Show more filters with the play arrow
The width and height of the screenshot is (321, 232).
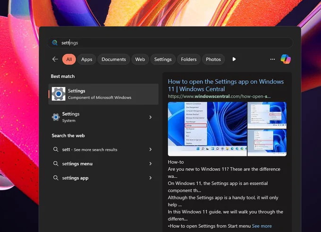coord(234,59)
